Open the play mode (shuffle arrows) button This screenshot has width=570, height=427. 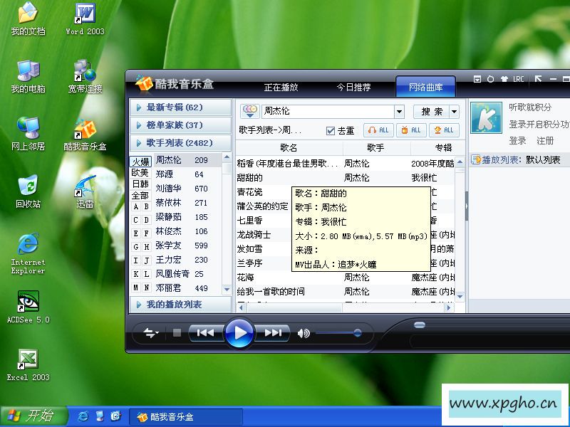[150, 332]
